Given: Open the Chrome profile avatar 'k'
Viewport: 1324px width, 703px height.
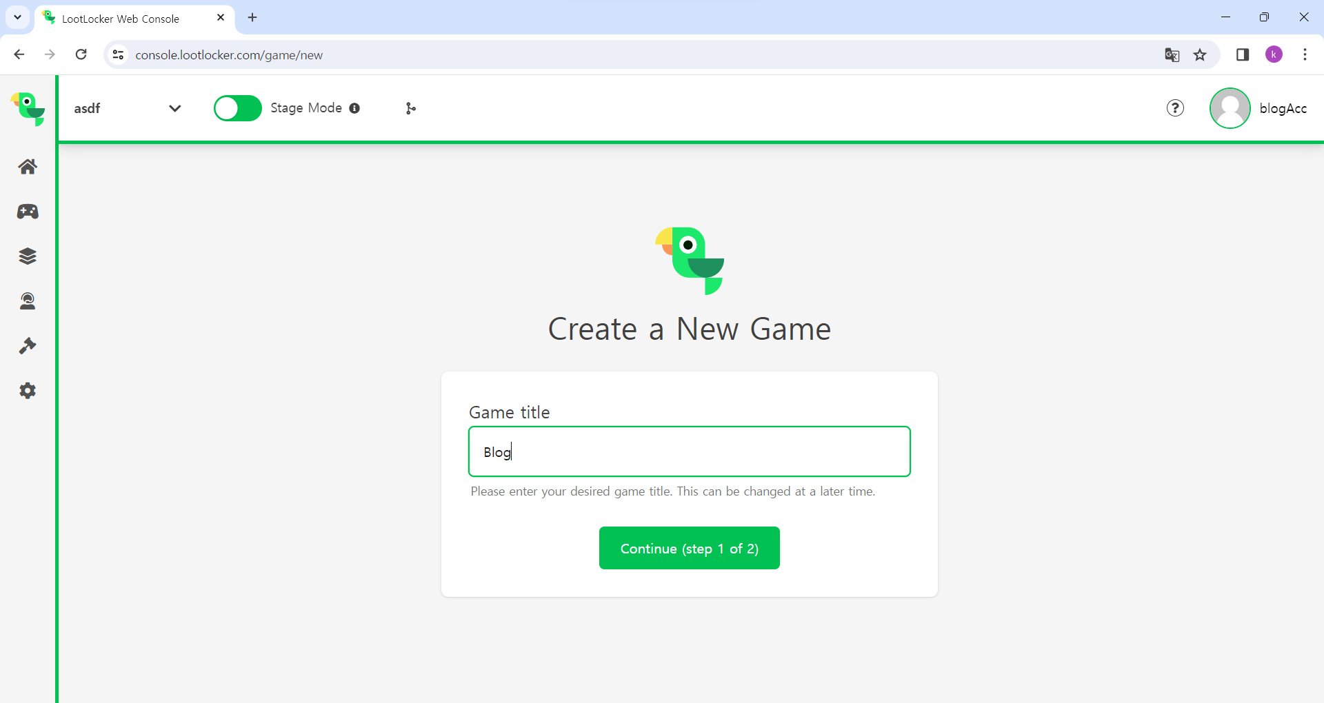Looking at the screenshot, I should click(1274, 54).
